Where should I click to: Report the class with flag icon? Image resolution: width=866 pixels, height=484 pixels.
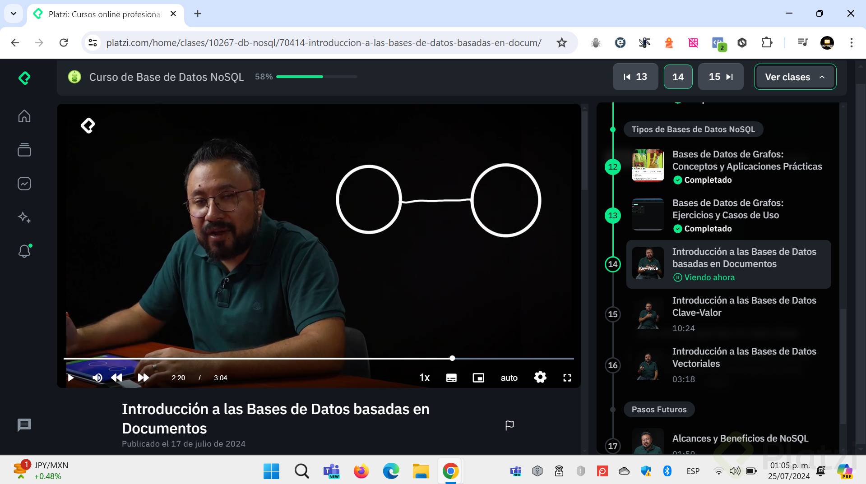(509, 425)
